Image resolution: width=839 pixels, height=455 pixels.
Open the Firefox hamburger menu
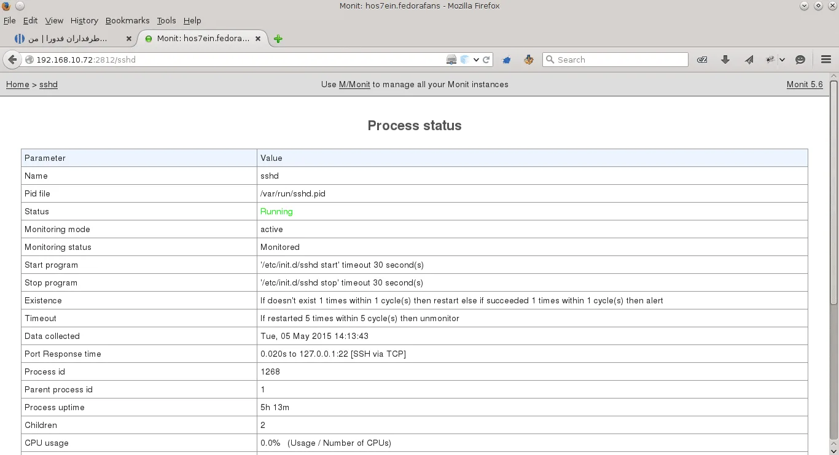[826, 60]
